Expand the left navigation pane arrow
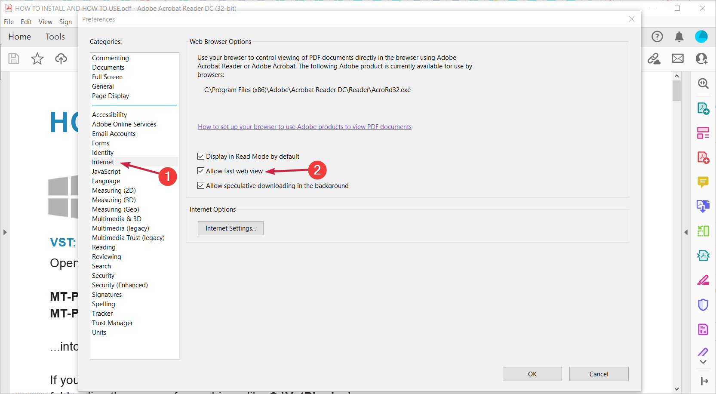Viewport: 716px width, 394px height. click(x=5, y=232)
